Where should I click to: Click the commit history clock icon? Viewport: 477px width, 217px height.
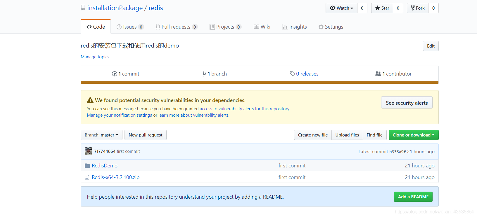114,74
